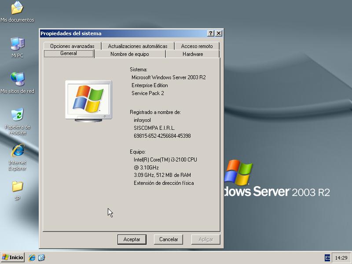Click the 14:29 taskbar clock
Screen dimensions: 352x264
341,258
